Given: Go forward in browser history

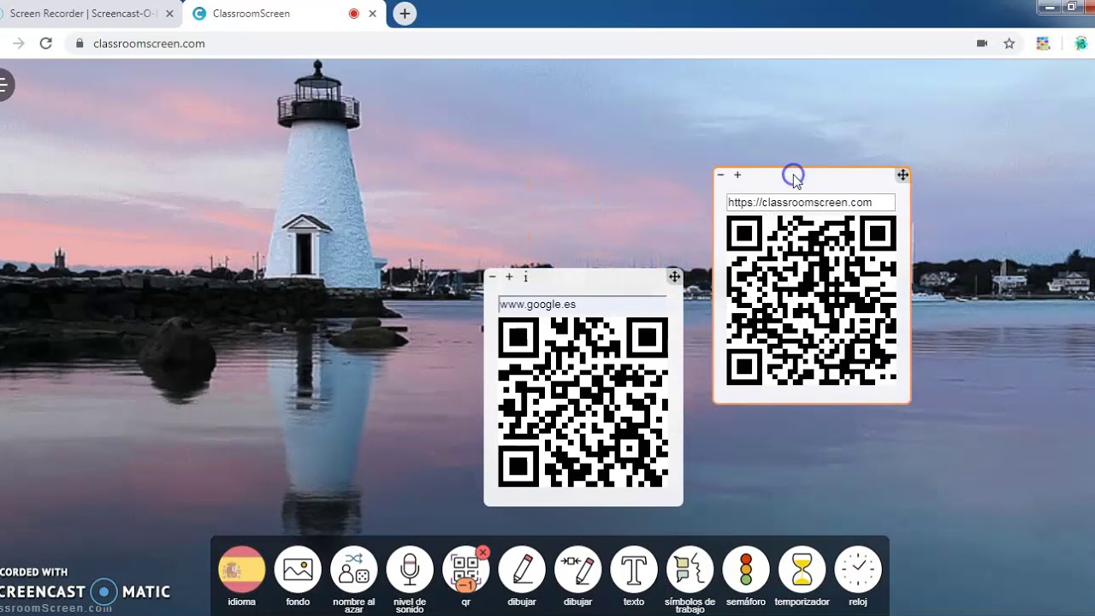Looking at the screenshot, I should pyautogui.click(x=19, y=44).
